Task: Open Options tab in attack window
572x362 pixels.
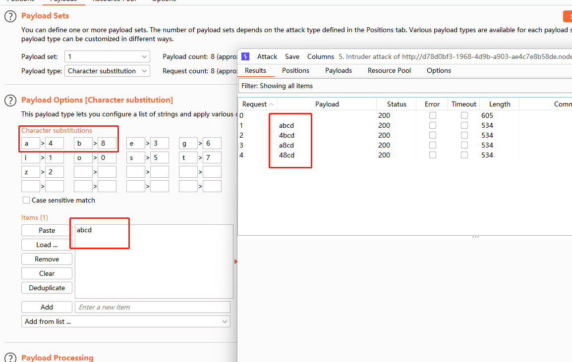Action: click(x=439, y=70)
